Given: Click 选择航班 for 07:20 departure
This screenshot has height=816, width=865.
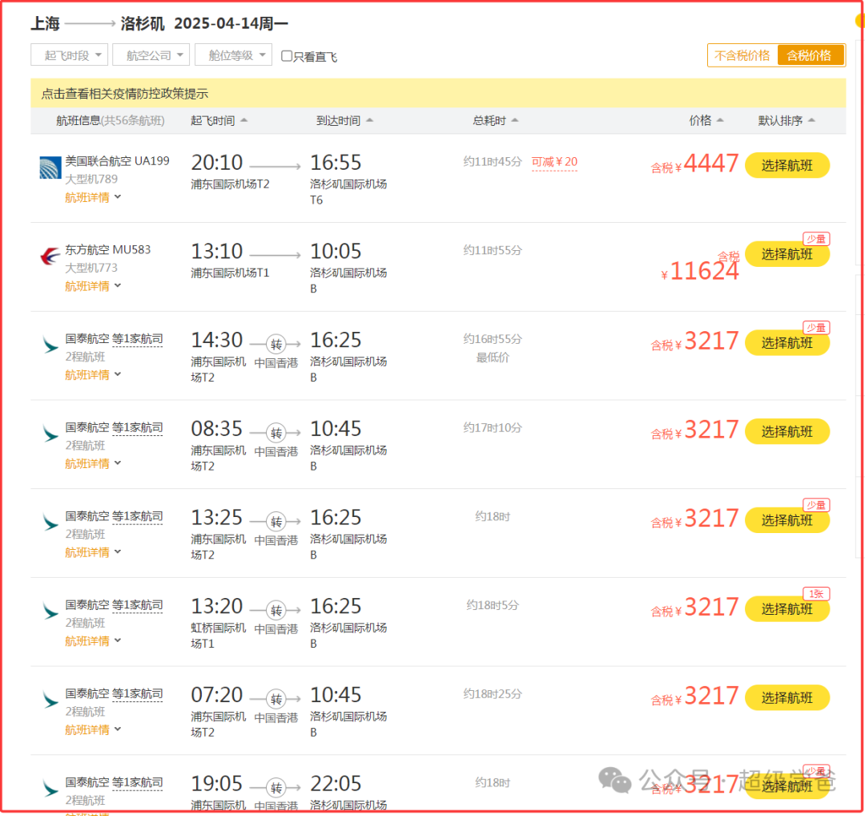Looking at the screenshot, I should 787,698.
